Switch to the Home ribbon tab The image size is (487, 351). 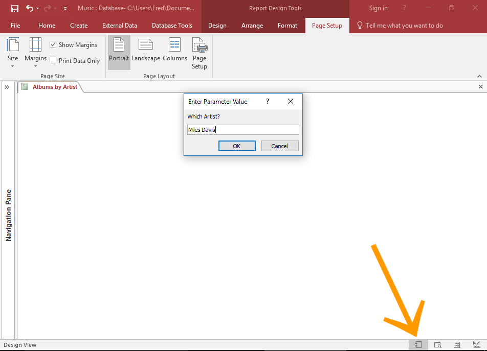pyautogui.click(x=47, y=26)
